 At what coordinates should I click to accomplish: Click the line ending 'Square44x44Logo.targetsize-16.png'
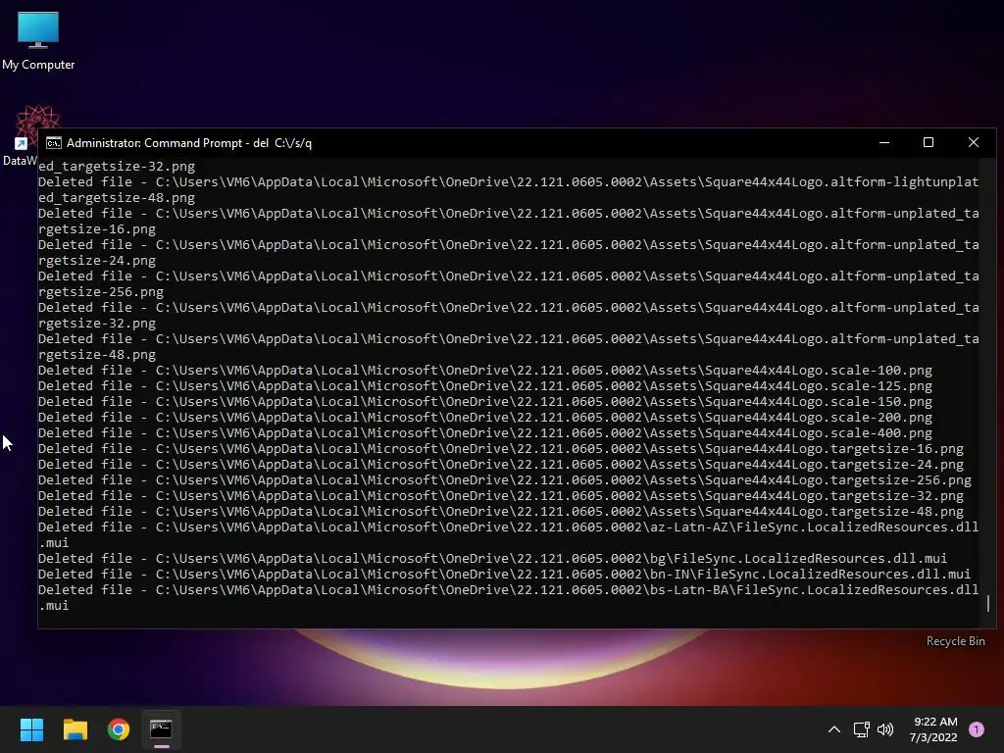[501, 449]
